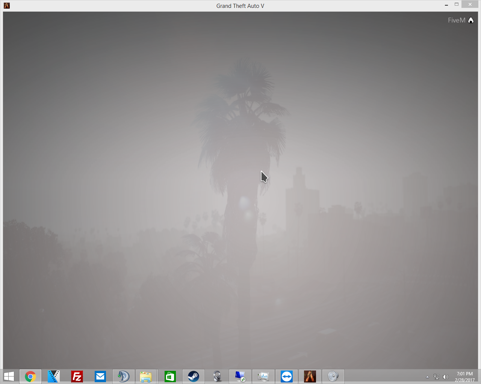The image size is (481, 384).
Task: Maximize the Grand Theft Auto V window
Action: click(457, 4)
